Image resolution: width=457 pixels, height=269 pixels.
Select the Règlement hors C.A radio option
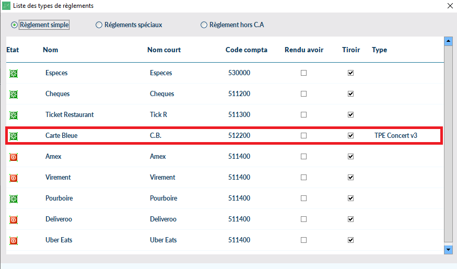tap(204, 25)
